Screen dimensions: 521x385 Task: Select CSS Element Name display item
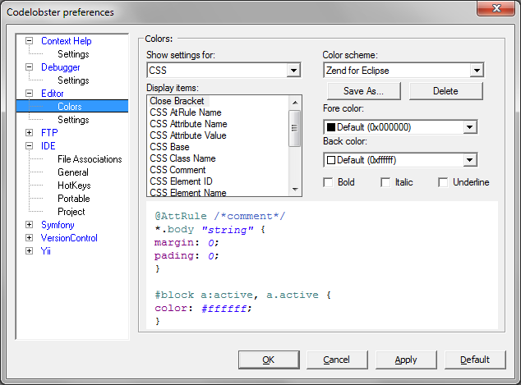[x=188, y=192]
